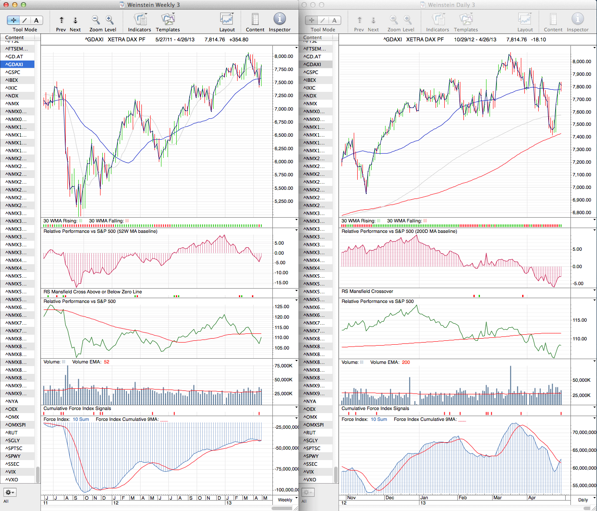Image resolution: width=597 pixels, height=511 pixels.
Task: Select ^SPTSC in the Daily window list
Action: [x=316, y=448]
